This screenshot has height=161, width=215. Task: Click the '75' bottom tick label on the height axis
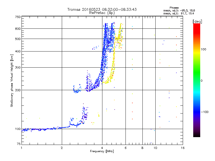[x=19, y=144]
